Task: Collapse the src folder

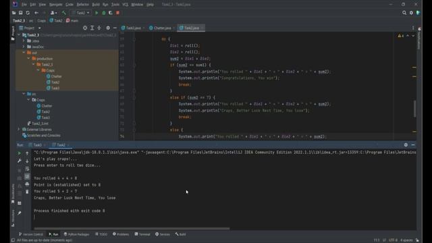Action: [24, 94]
